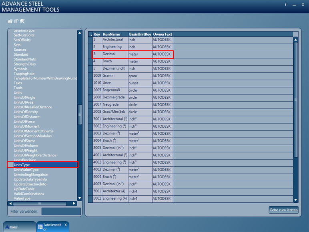Screen dimensions: 309x232
Task: Click the 'ounce' BasisUnitKey cell
Action: pyautogui.click(x=140, y=83)
